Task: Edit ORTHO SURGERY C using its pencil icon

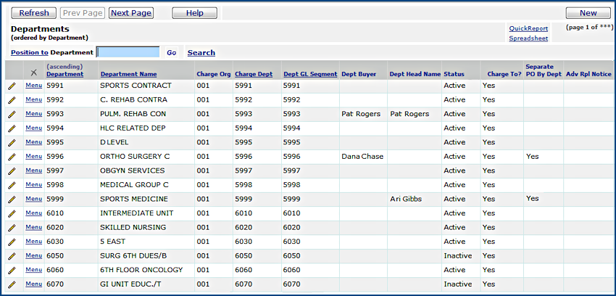Action: coord(12,157)
